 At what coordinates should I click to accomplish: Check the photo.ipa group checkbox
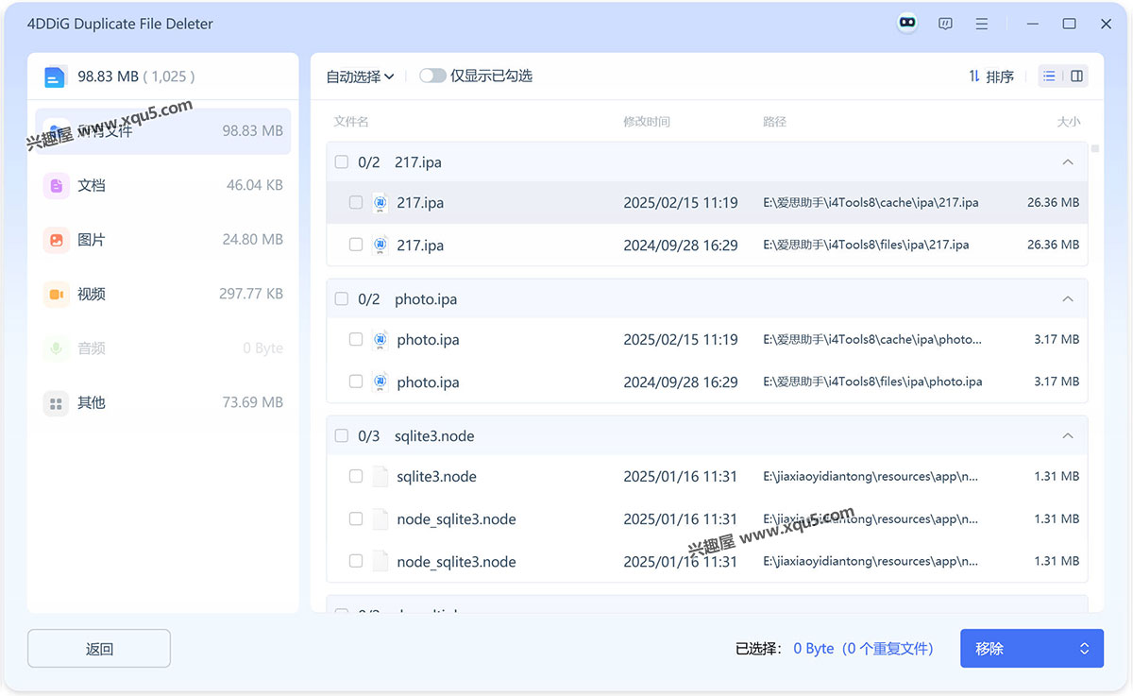[341, 299]
